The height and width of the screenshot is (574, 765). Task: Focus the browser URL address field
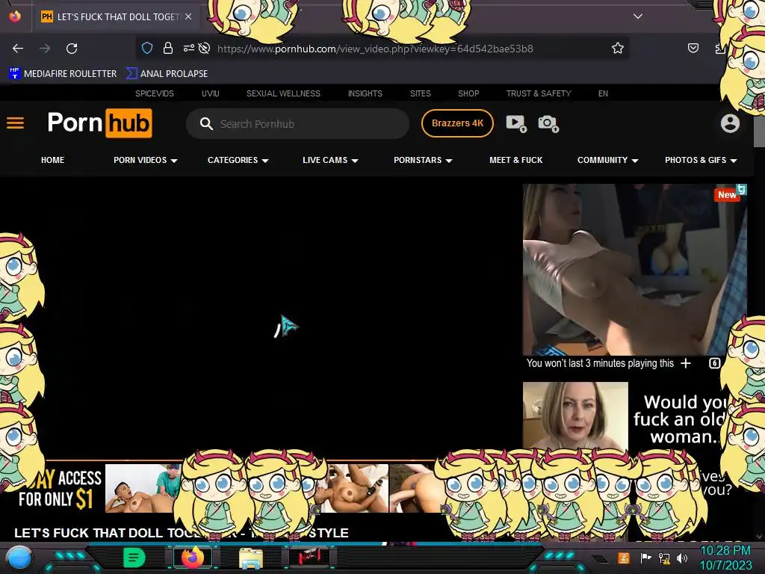[375, 49]
